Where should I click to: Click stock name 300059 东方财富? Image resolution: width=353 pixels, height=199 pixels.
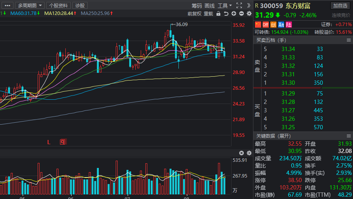point(285,6)
